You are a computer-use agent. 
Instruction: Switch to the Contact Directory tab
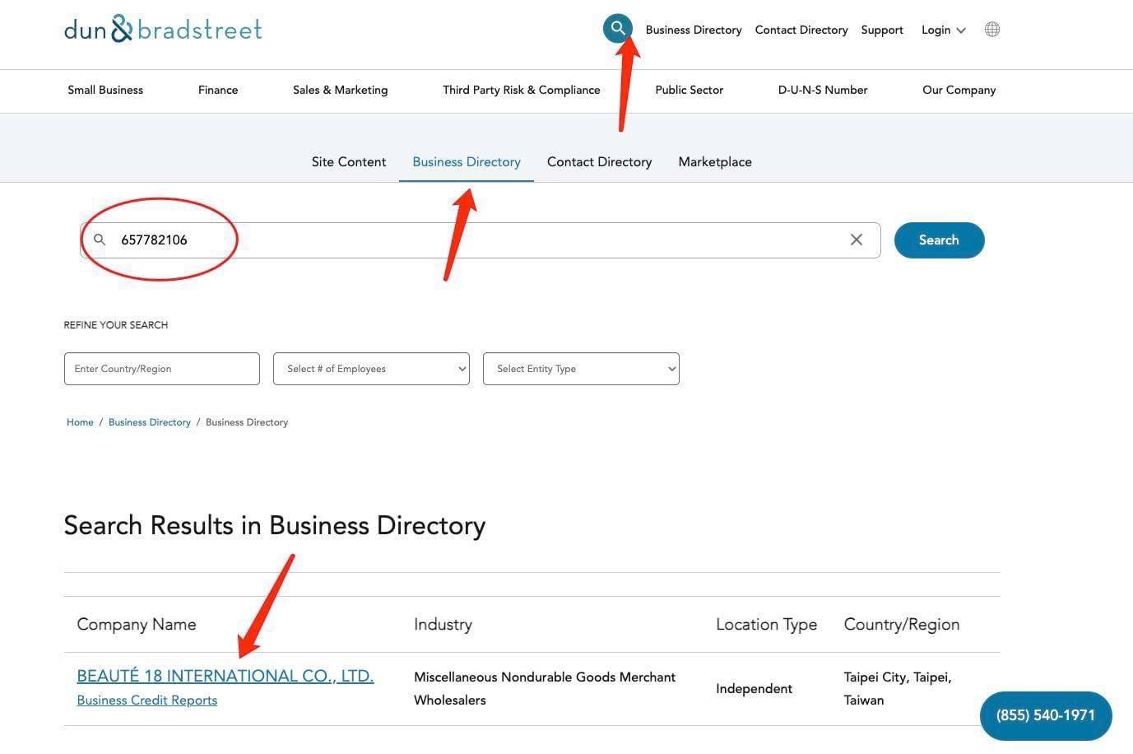(599, 162)
